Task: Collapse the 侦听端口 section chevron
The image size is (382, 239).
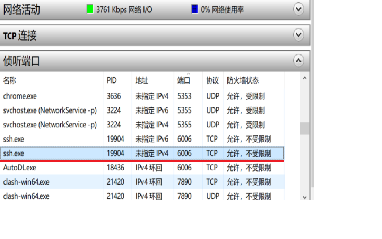Action: [299, 60]
